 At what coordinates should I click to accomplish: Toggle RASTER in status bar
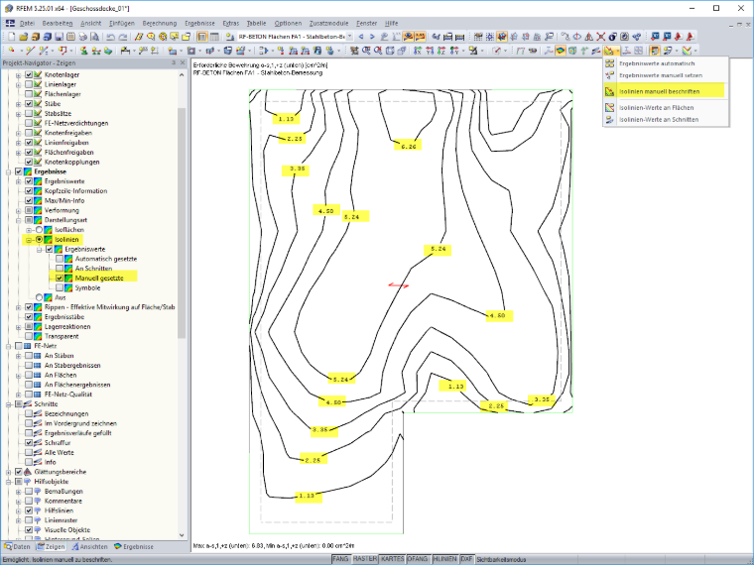click(x=364, y=559)
